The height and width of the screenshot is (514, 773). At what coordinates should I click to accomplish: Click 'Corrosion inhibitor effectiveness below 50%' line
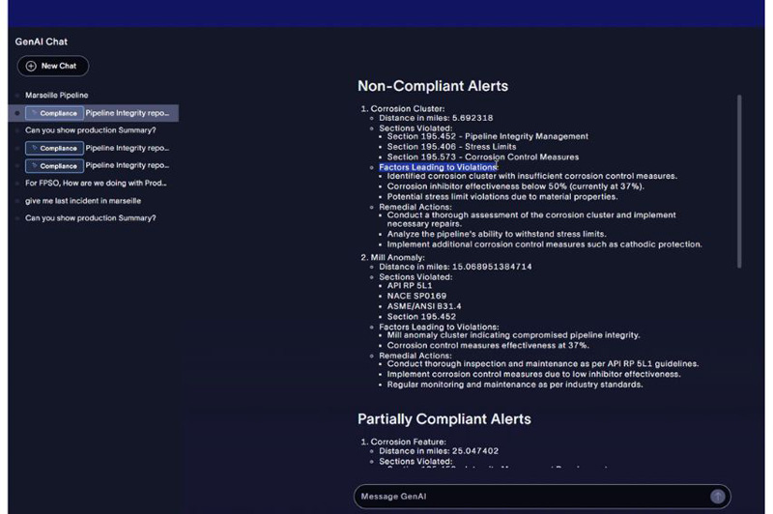point(515,186)
